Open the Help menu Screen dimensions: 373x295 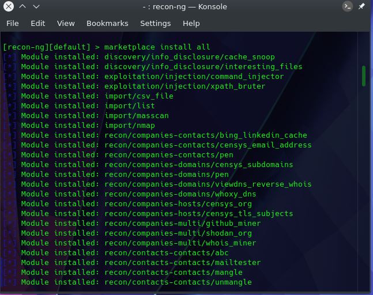pos(191,23)
